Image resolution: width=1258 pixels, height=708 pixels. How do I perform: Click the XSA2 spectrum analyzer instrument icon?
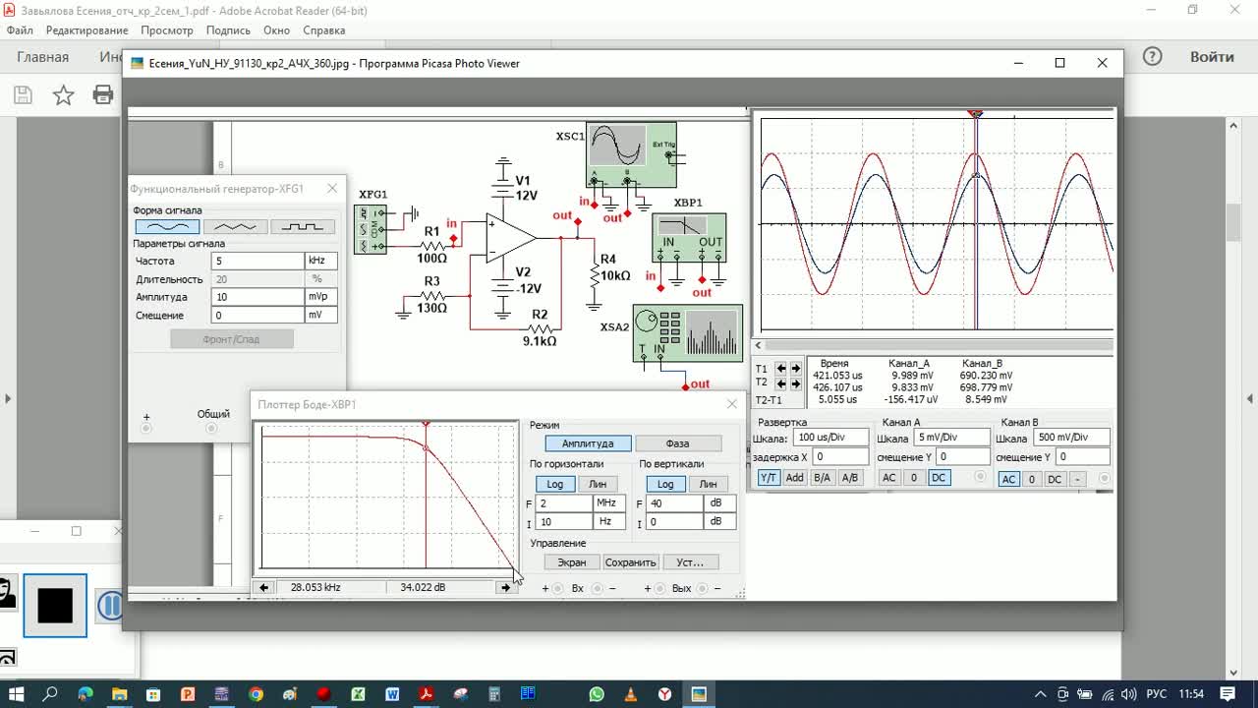pos(687,333)
